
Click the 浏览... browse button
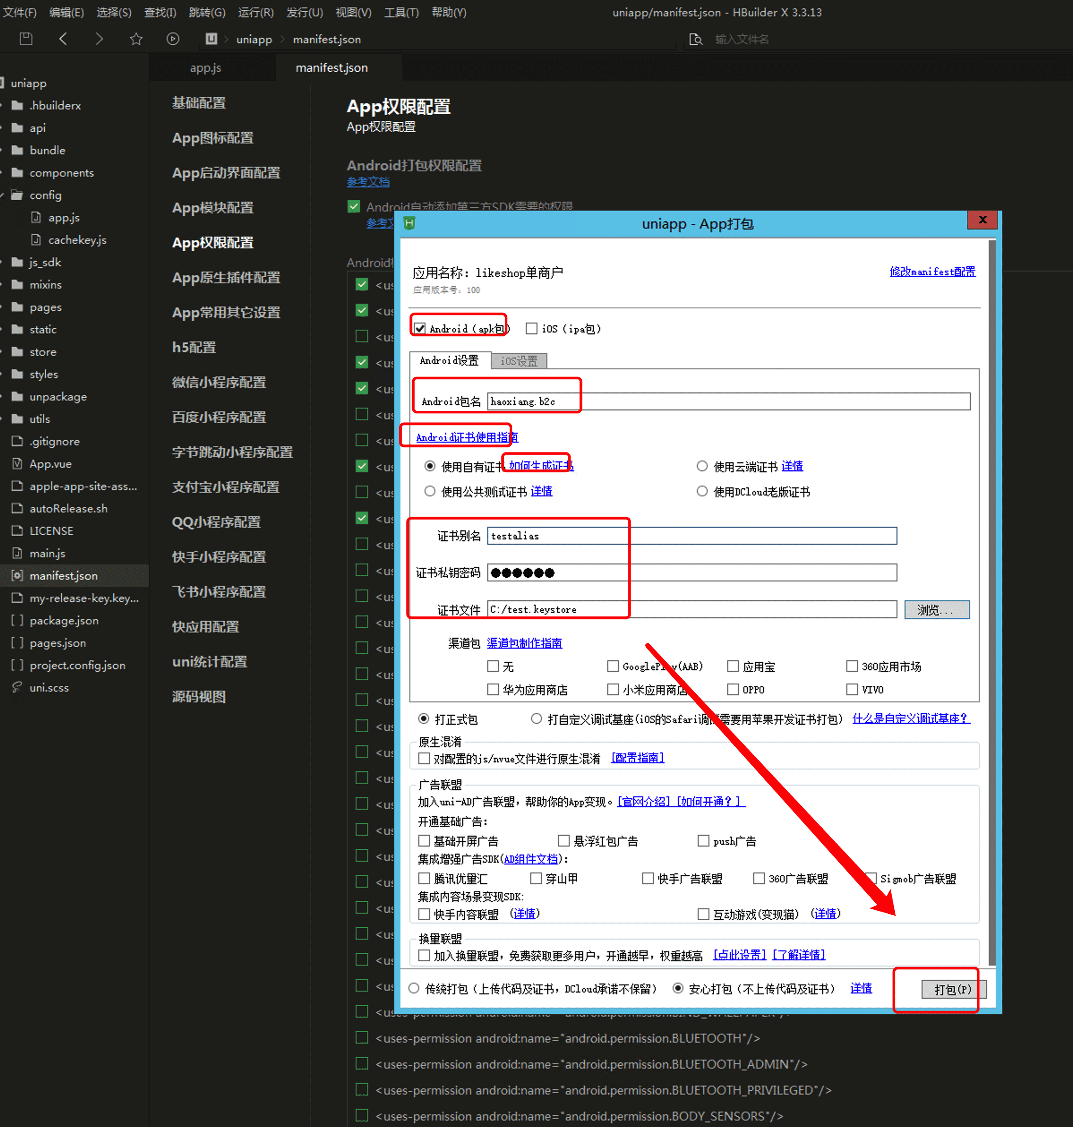[x=936, y=610]
